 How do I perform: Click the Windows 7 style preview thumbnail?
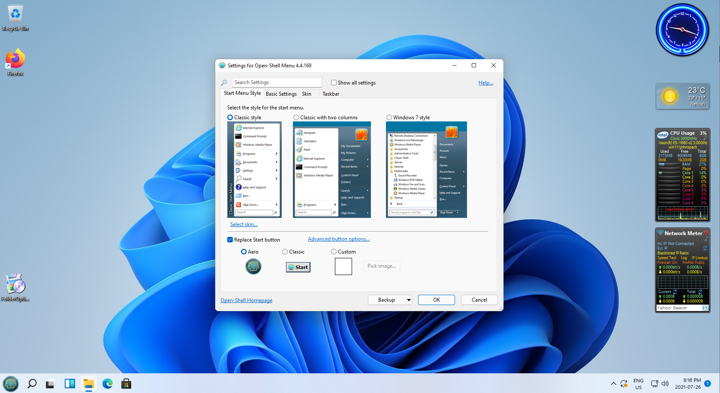pyautogui.click(x=426, y=169)
